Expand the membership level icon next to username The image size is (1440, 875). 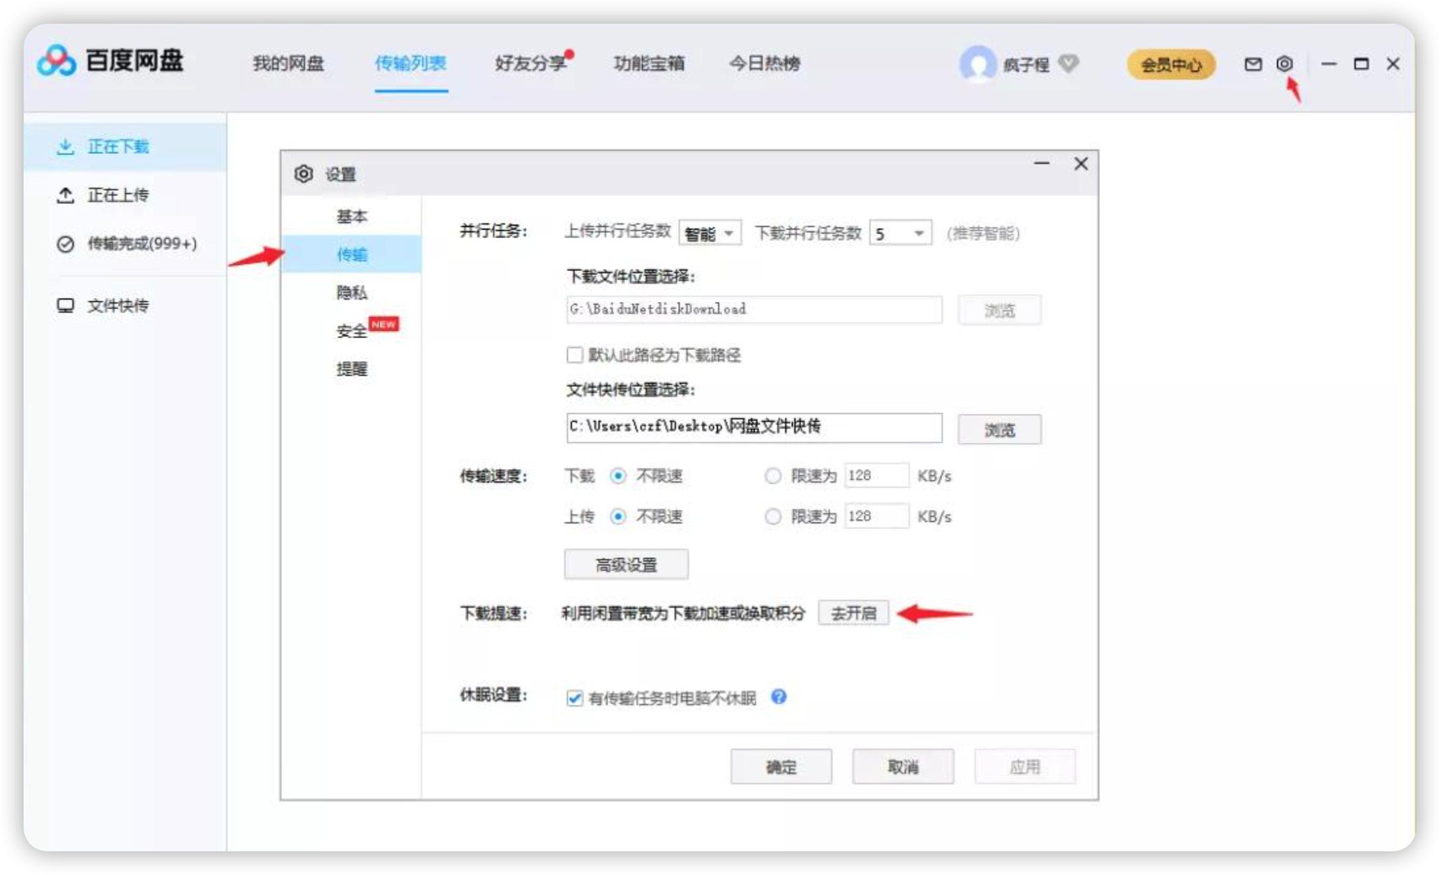click(x=1068, y=65)
